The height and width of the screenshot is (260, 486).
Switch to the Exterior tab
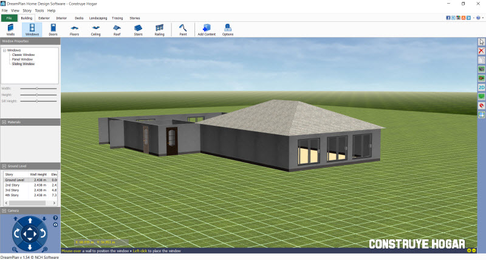pyautogui.click(x=44, y=18)
